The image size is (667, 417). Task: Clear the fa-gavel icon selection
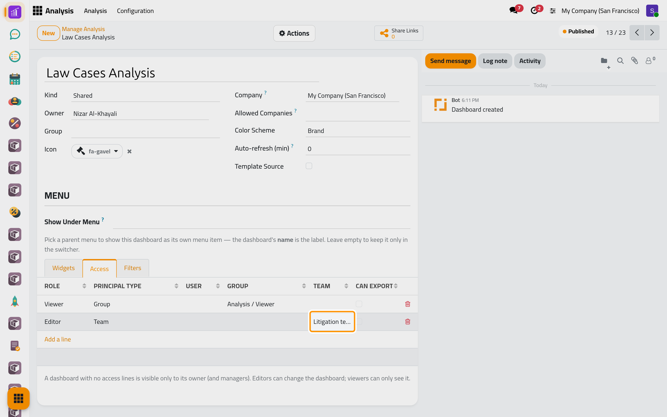(129, 152)
